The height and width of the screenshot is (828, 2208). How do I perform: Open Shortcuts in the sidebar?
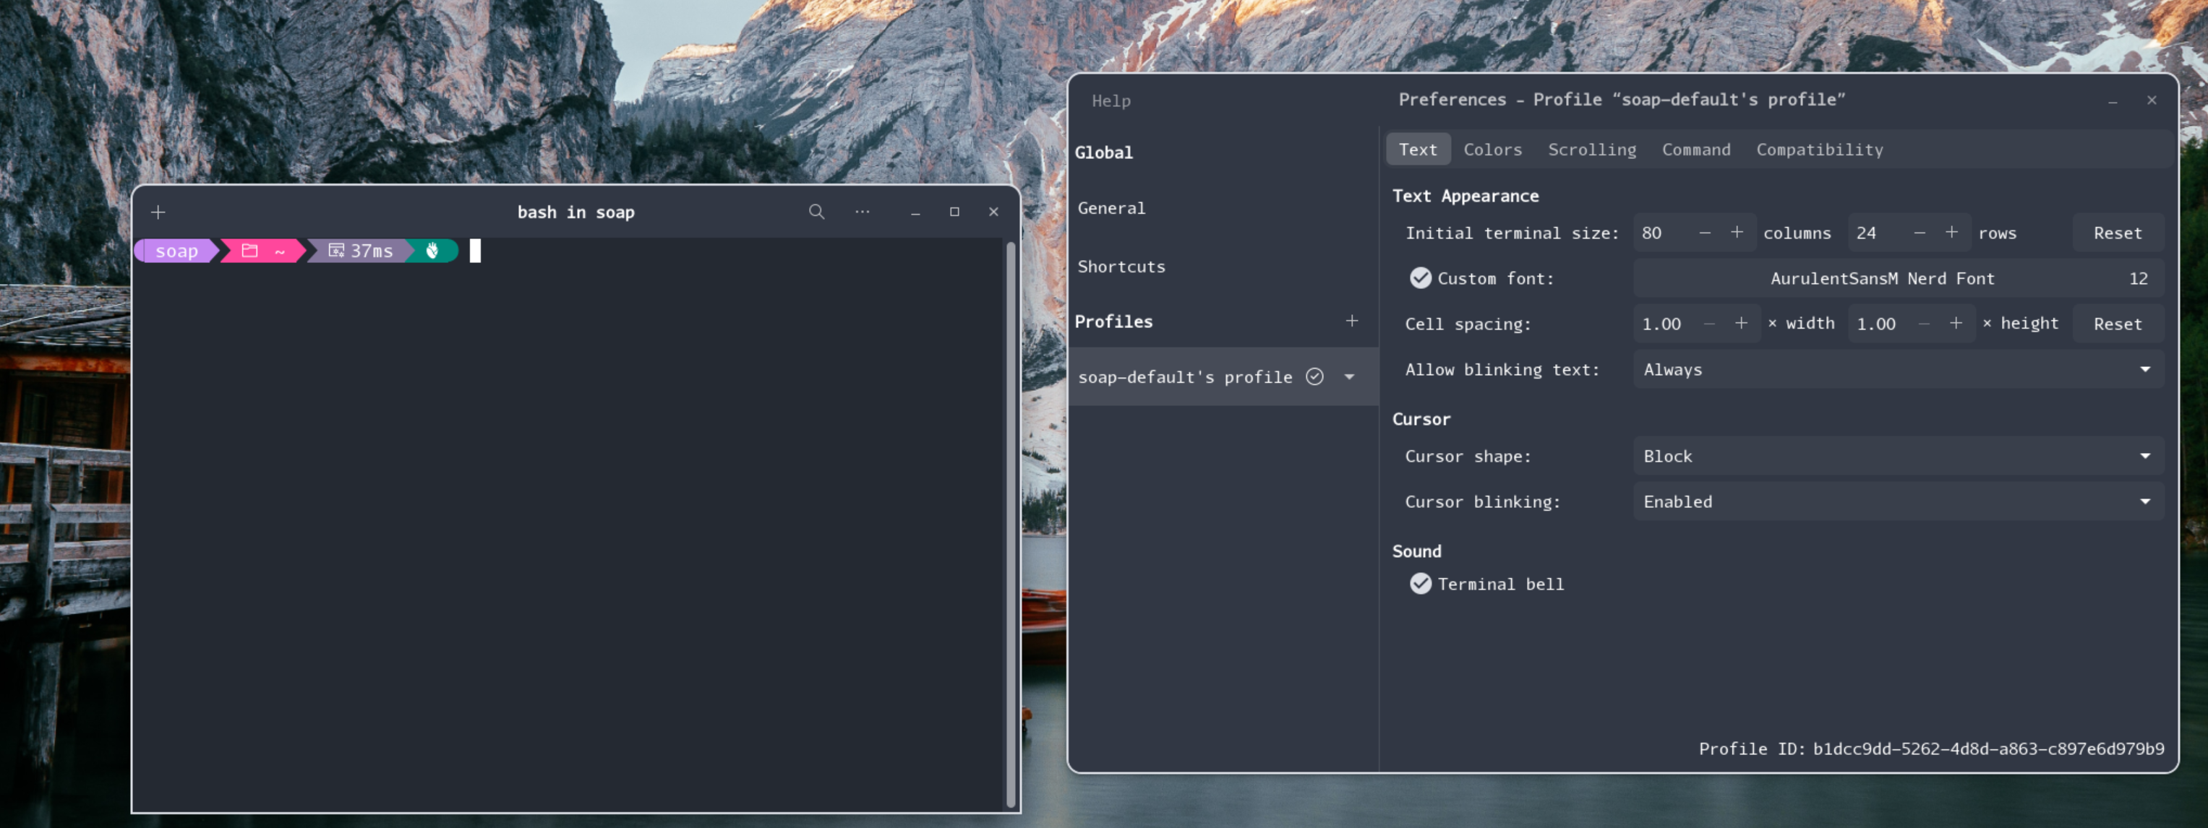1121,267
